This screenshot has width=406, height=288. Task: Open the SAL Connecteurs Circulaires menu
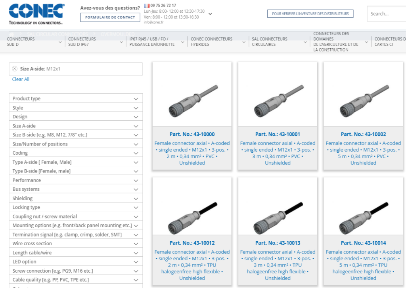tap(279, 42)
